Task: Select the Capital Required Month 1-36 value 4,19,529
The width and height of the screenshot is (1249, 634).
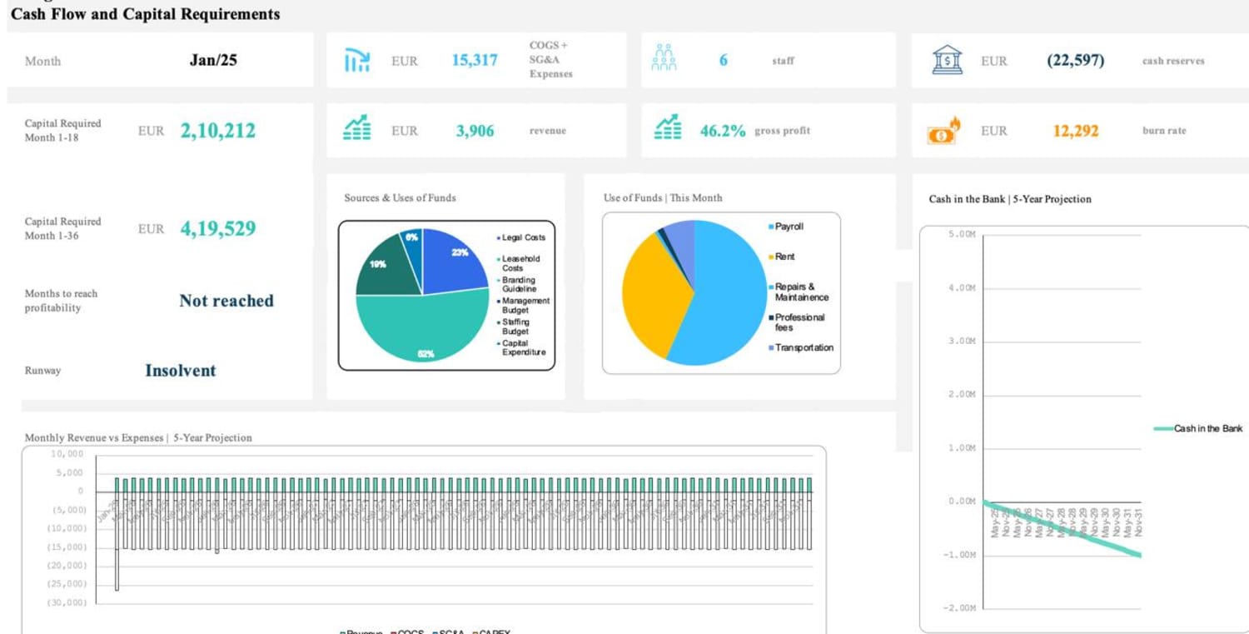Action: [x=218, y=228]
